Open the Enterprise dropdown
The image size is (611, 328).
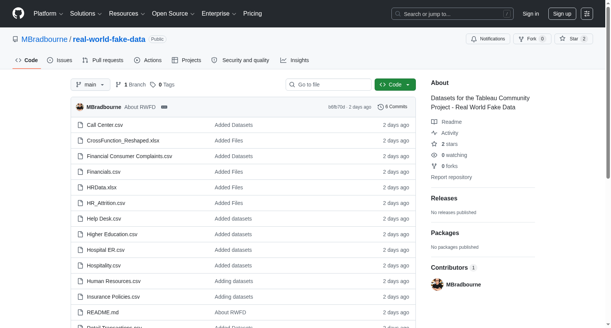[219, 14]
